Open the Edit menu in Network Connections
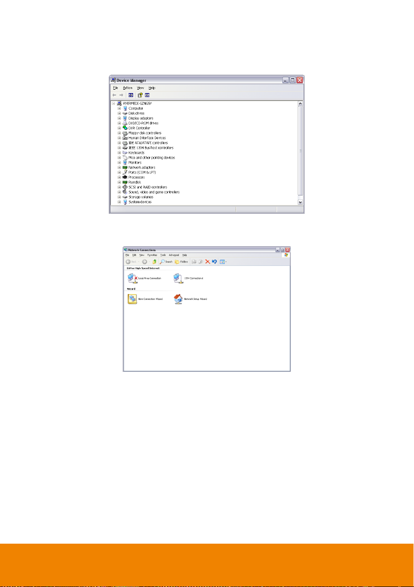The image size is (414, 587). coord(134,255)
